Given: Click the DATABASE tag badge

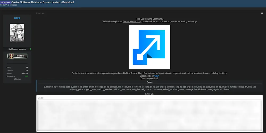Looking at the screenshot, I should (5, 2).
